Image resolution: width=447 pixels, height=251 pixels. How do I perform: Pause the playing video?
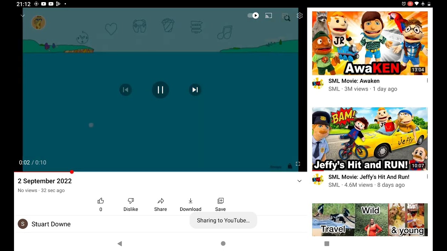[160, 90]
